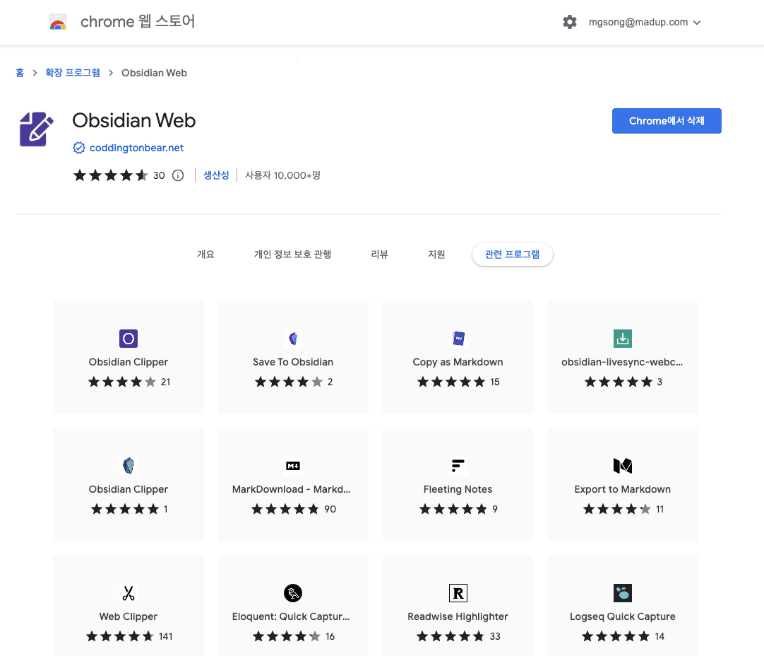Open the 개인 정보 보호 관행 tab
Image resolution: width=764 pixels, height=656 pixels.
292,254
